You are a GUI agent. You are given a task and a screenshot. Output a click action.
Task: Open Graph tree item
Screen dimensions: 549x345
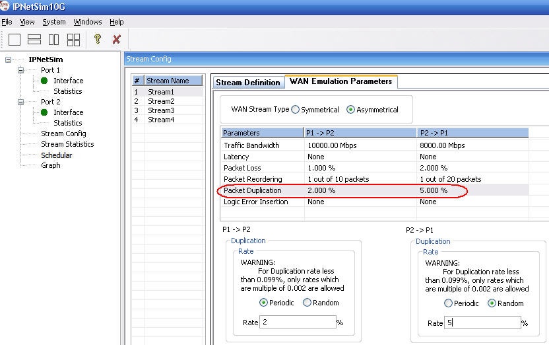coord(50,165)
